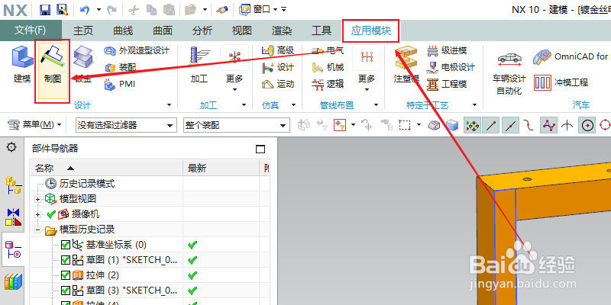Open the 窗口 window dropdown
Viewport: 611px width, 305px height.
262,9
